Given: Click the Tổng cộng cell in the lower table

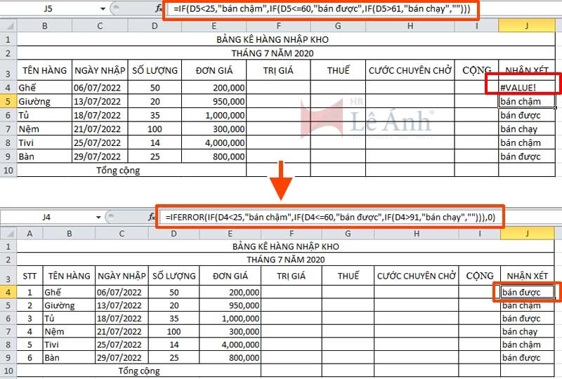Looking at the screenshot, I should click(x=138, y=371).
